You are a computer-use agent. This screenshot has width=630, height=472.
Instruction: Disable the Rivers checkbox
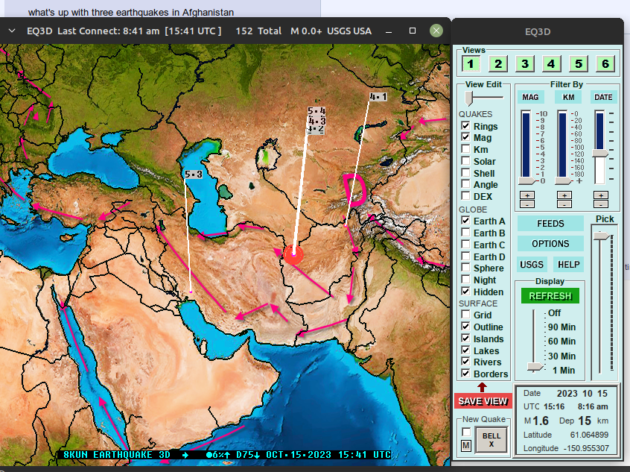[465, 362]
